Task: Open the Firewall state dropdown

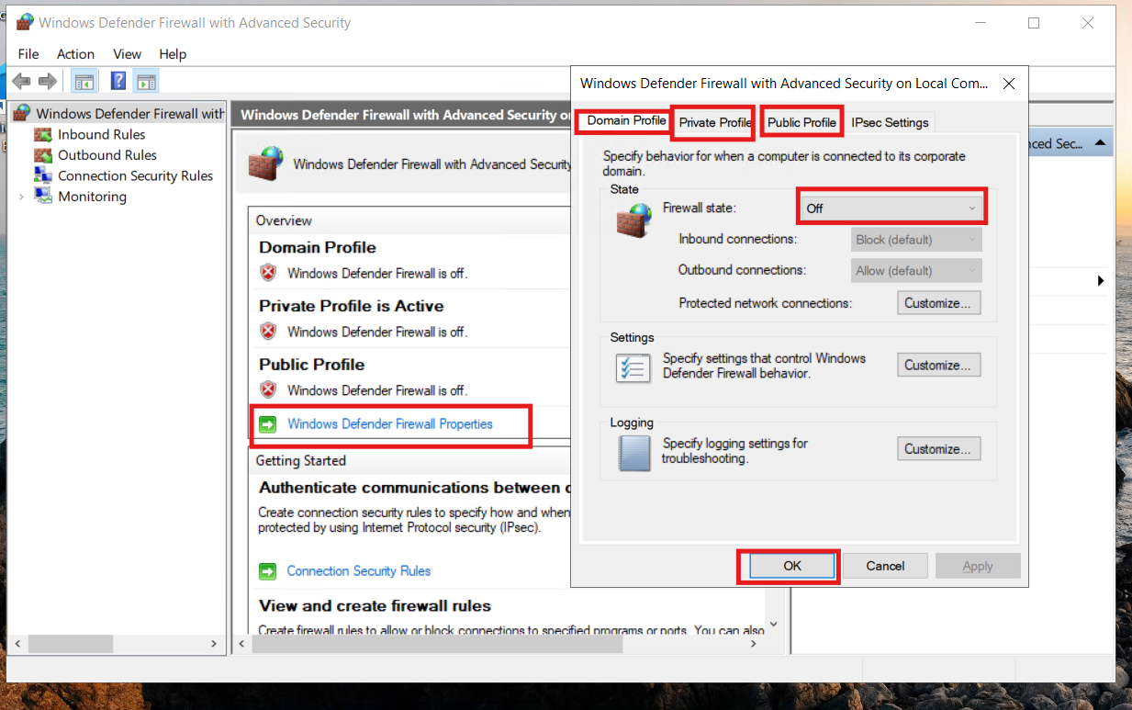Action: pos(891,208)
